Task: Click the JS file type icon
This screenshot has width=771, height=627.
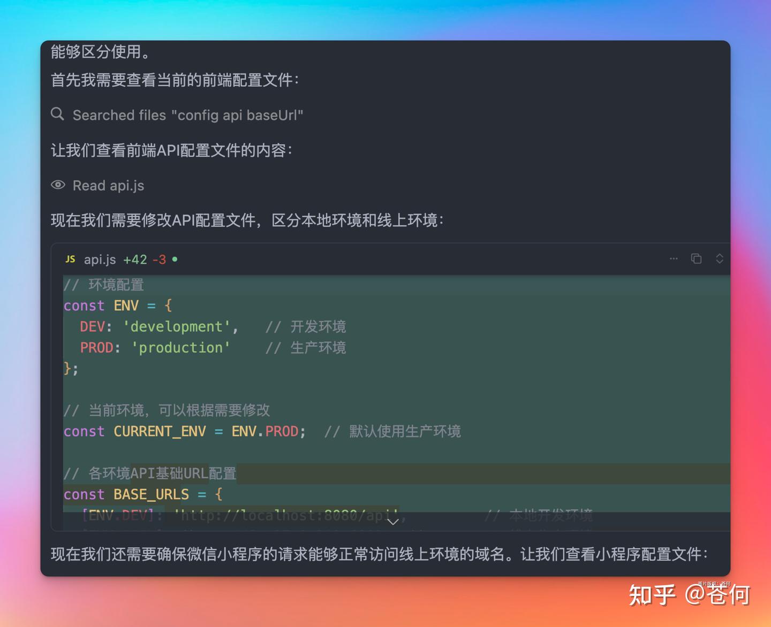Action: [70, 259]
